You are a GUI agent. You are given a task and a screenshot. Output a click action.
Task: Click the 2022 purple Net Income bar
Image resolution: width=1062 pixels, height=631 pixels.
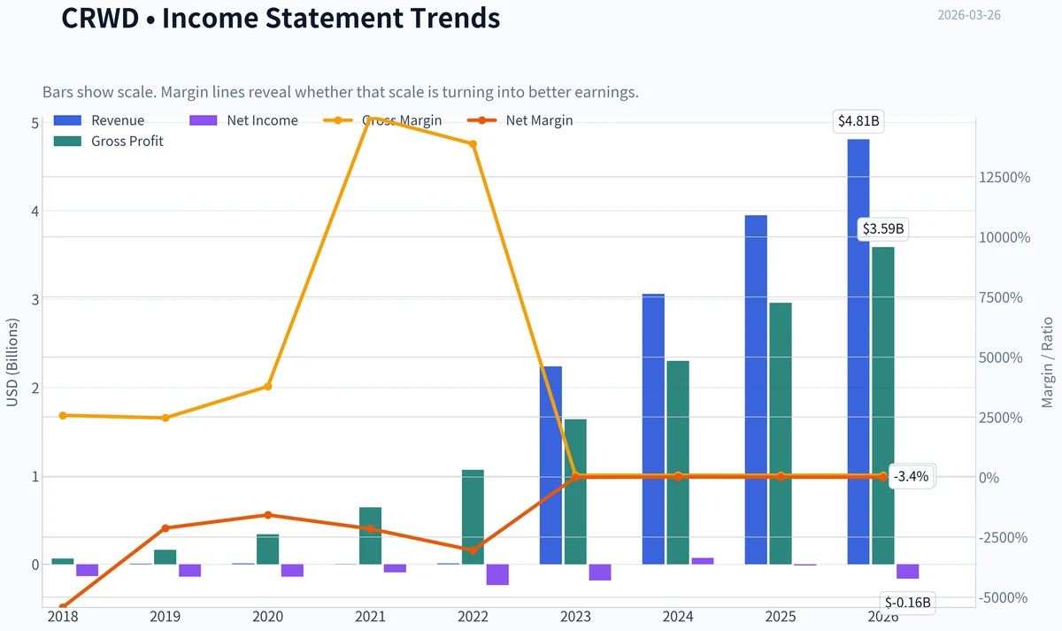[x=497, y=574]
